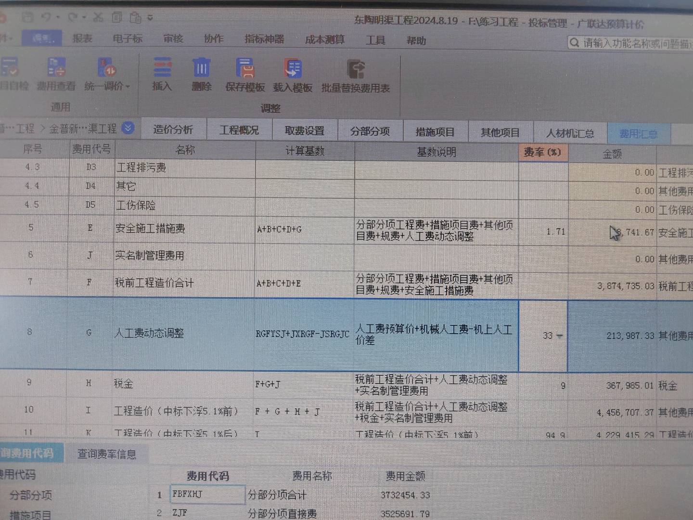Switch to the 工程概况 tab

pos(239,130)
